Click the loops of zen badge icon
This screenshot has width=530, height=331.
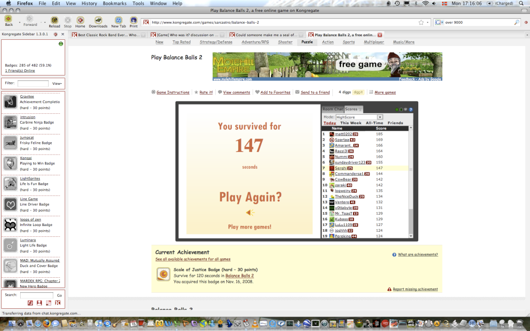click(x=10, y=224)
